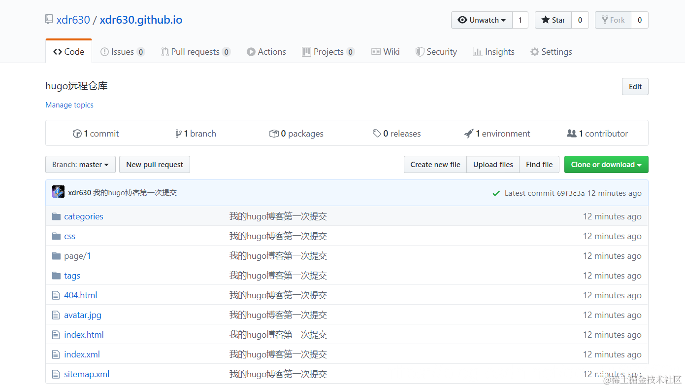This screenshot has height=388, width=685.
Task: Click the file icon of 404.html
Action: click(x=56, y=295)
